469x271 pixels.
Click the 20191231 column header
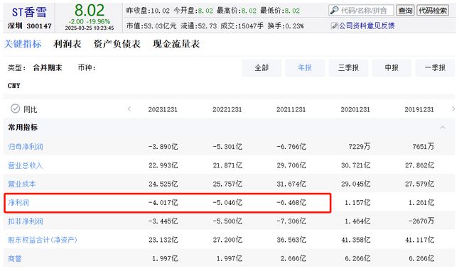click(419, 109)
